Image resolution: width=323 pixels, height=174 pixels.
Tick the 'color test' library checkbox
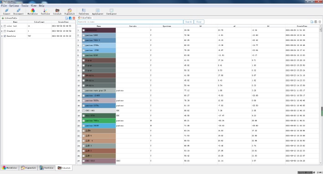pos(5,26)
